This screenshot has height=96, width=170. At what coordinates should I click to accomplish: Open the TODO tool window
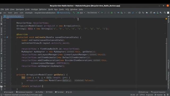49,92
